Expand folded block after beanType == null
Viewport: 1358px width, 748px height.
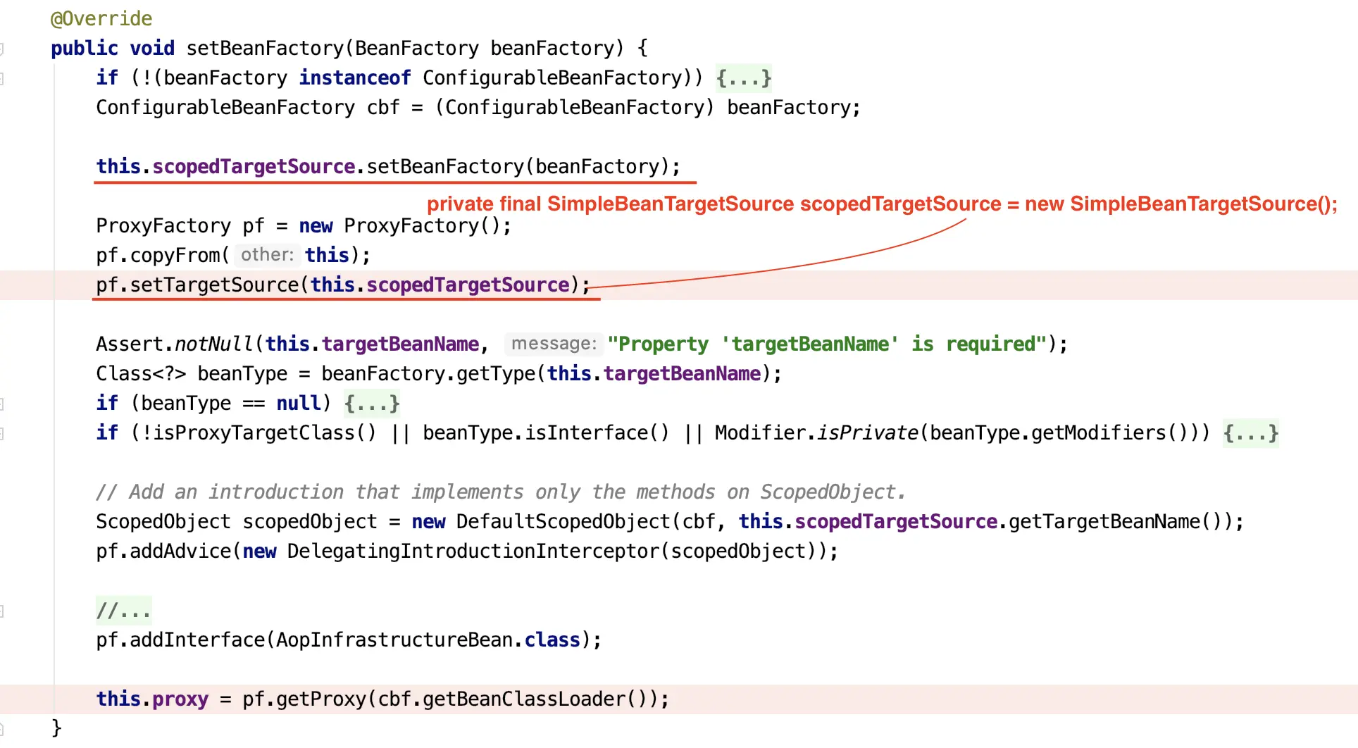372,403
